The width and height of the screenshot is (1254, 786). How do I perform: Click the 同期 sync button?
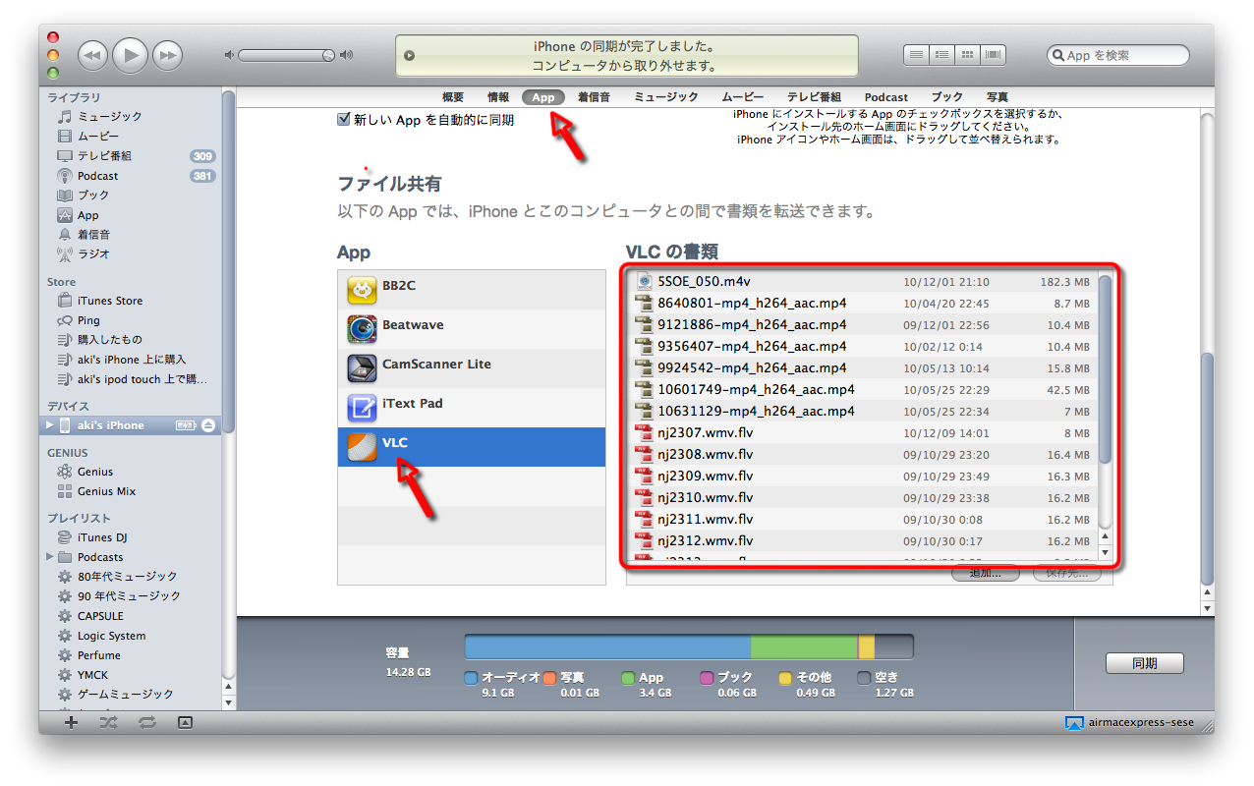pos(1144,664)
